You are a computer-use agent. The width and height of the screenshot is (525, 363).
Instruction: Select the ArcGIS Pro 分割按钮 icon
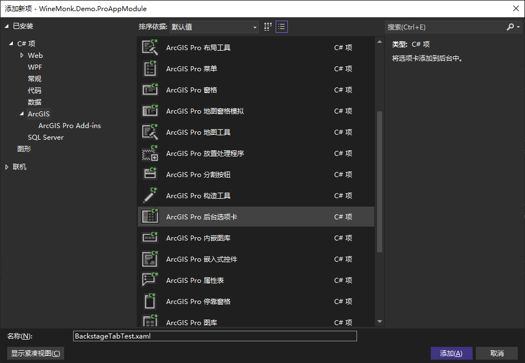point(150,174)
